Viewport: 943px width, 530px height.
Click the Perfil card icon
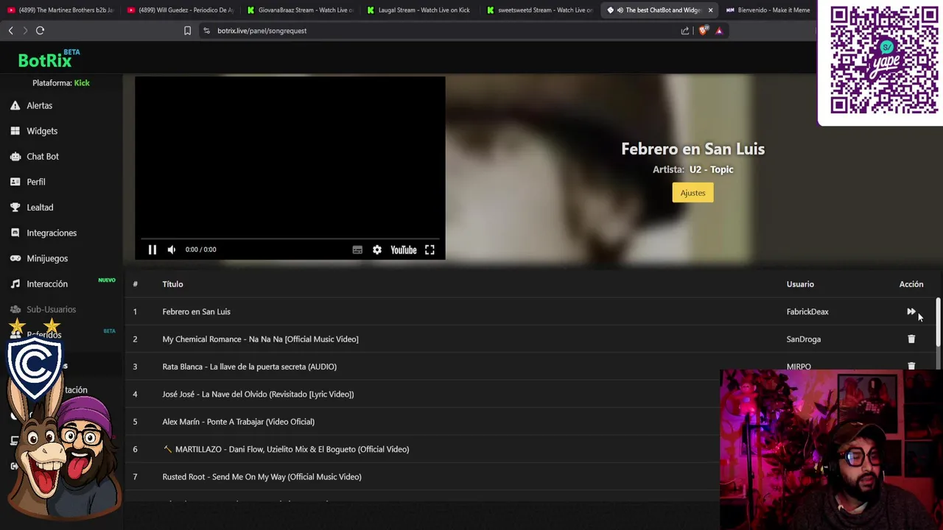pyautogui.click(x=15, y=182)
